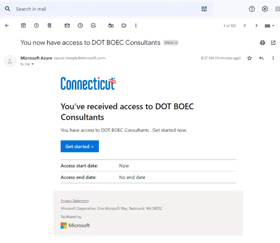Open input tools keyboard dropdown
Image resolution: width=280 pixels, height=243 pixels.
(270, 26)
